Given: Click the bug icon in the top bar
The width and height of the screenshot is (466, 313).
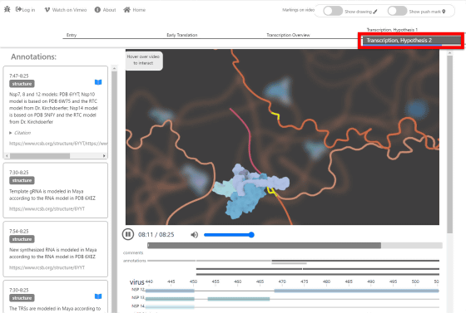Looking at the screenshot, I should pos(7,9).
